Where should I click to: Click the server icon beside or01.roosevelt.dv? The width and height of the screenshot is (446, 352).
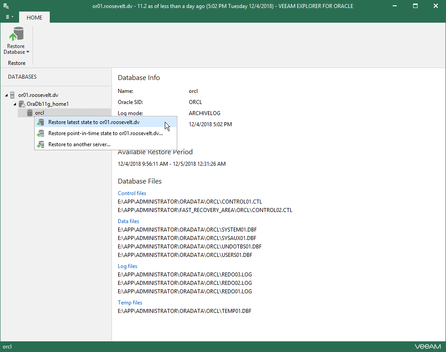12,95
